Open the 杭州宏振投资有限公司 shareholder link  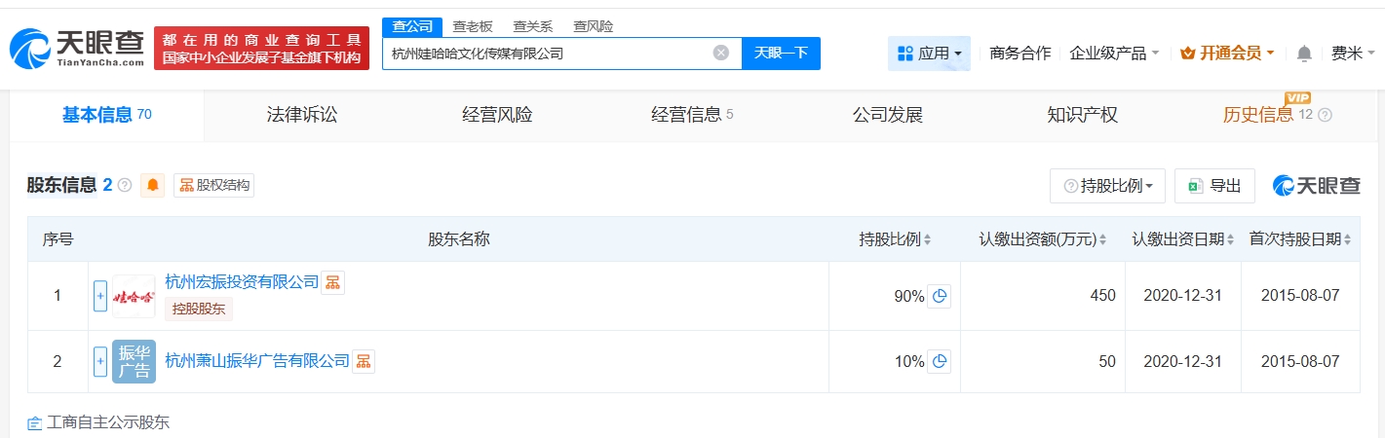click(242, 282)
